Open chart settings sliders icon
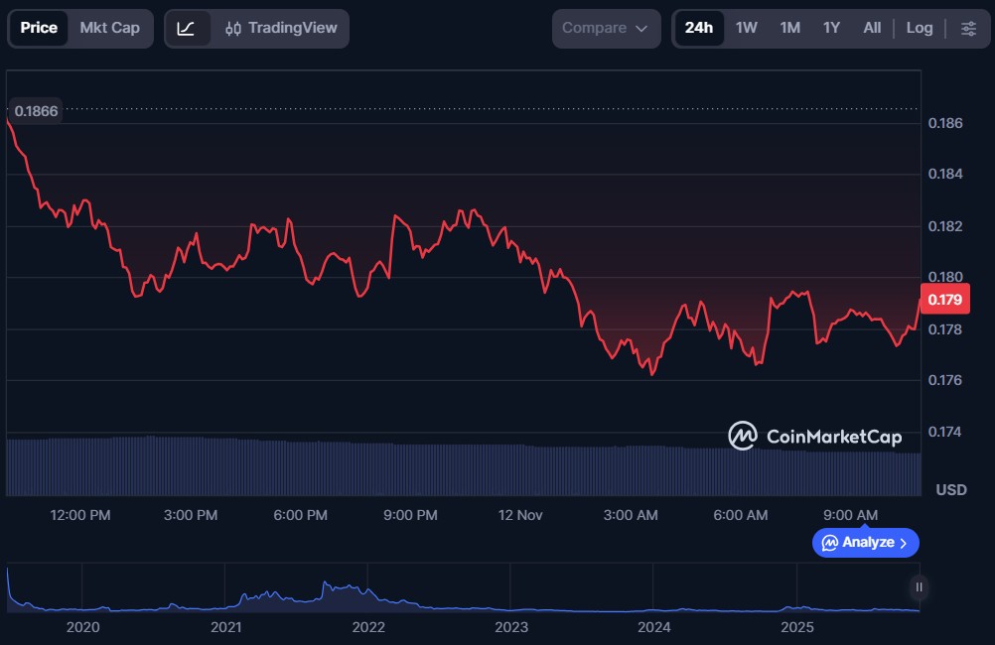Viewport: 995px width, 645px height. point(968,28)
